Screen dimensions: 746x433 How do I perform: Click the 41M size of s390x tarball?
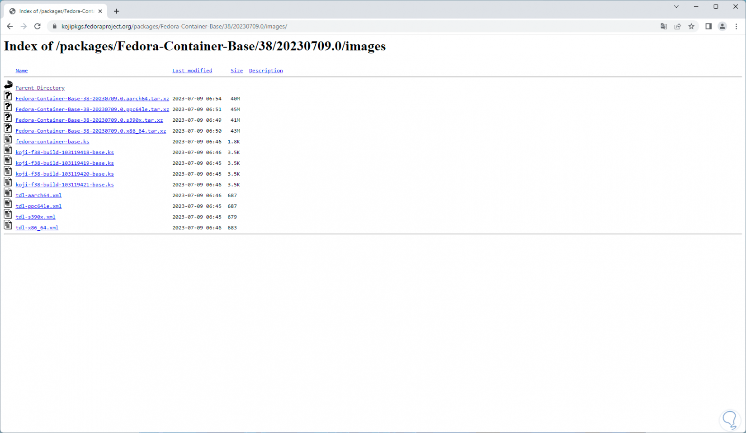pyautogui.click(x=235, y=120)
